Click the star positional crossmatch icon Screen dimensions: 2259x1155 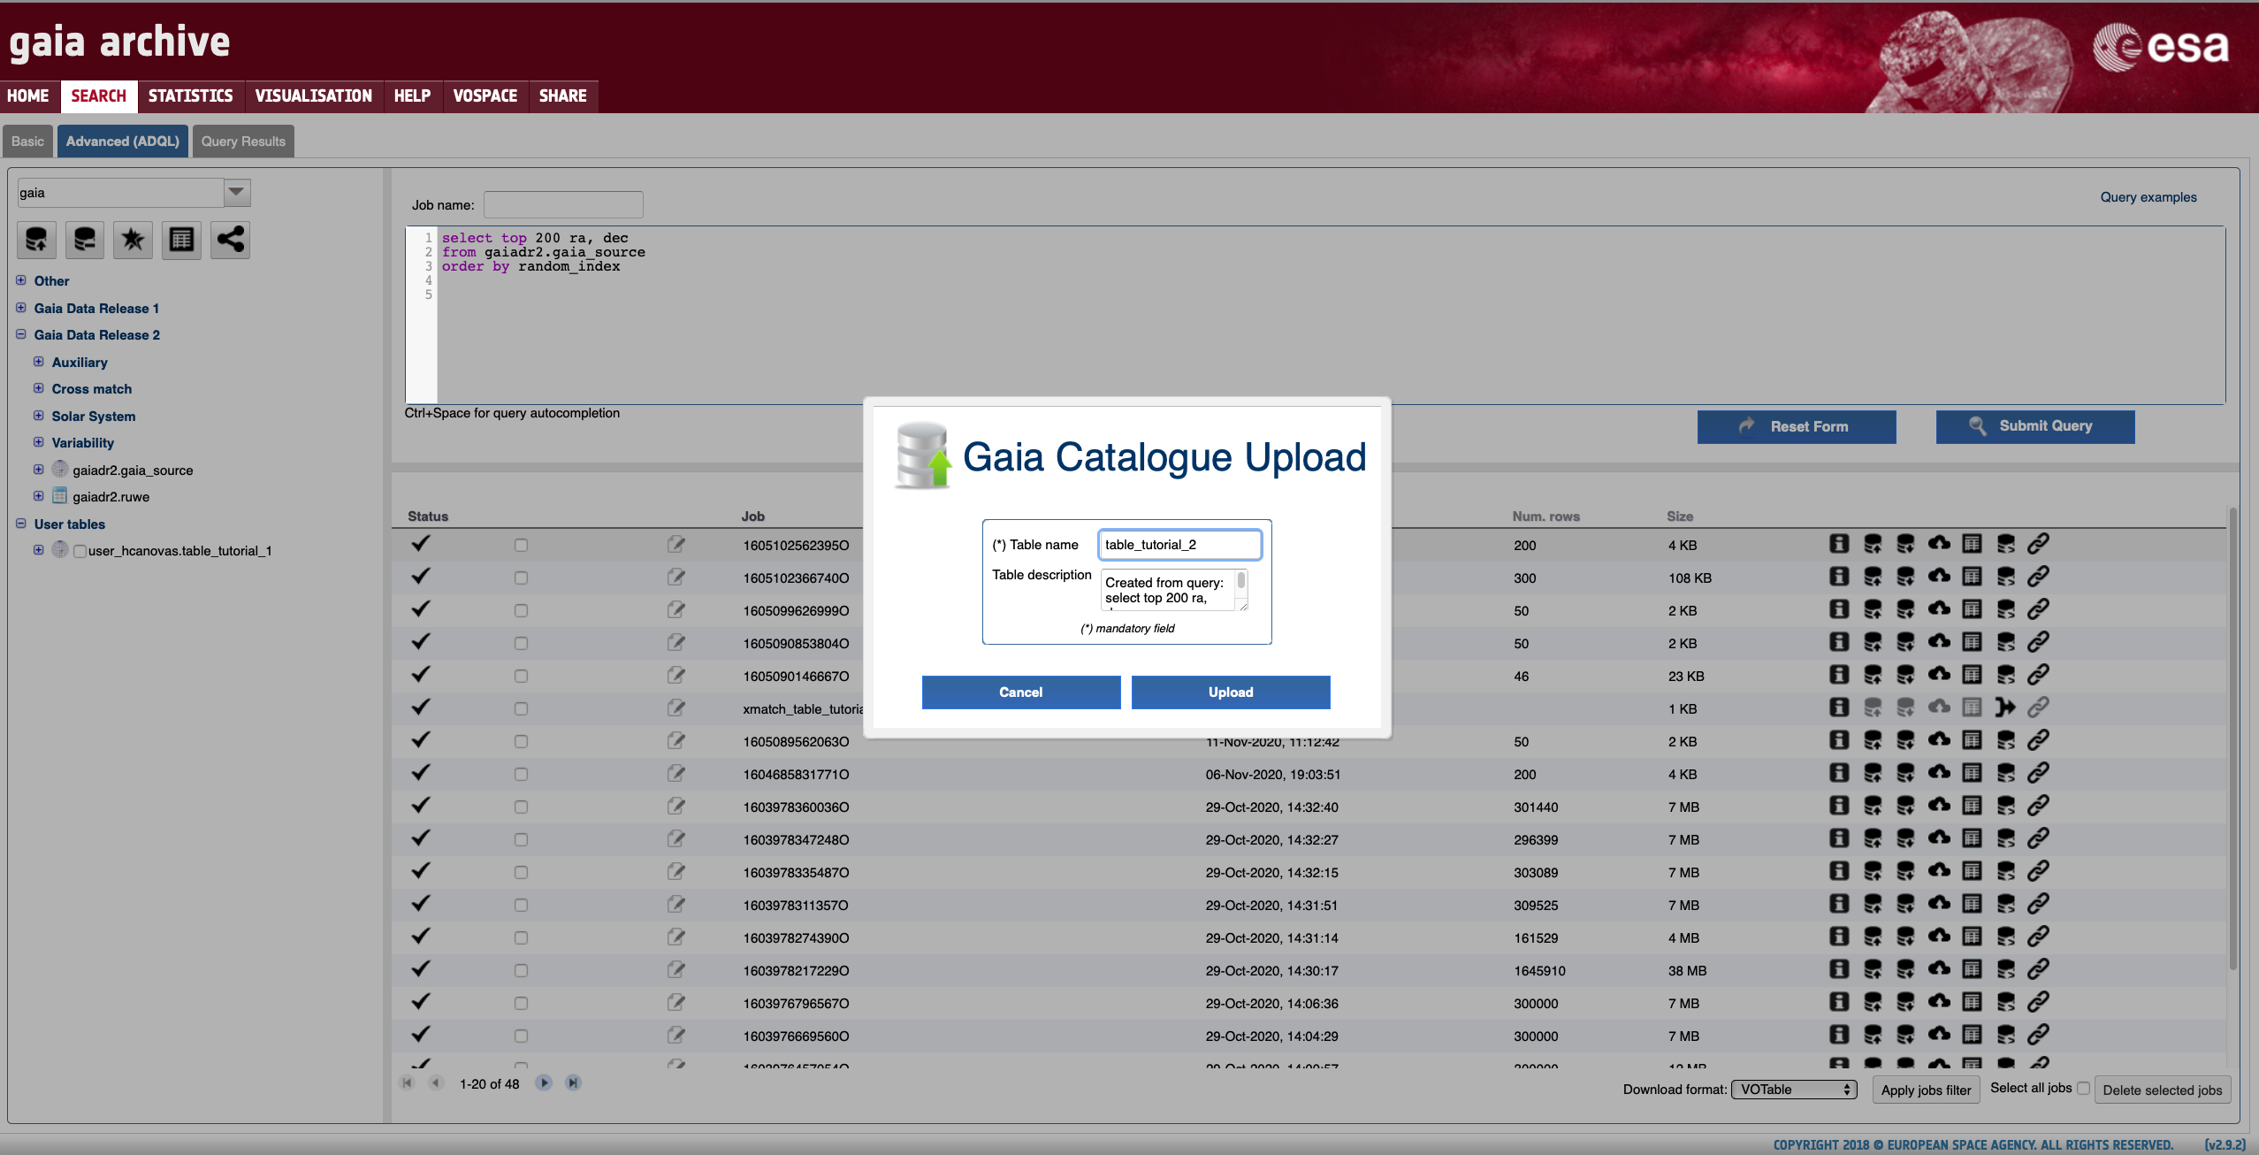pos(134,240)
